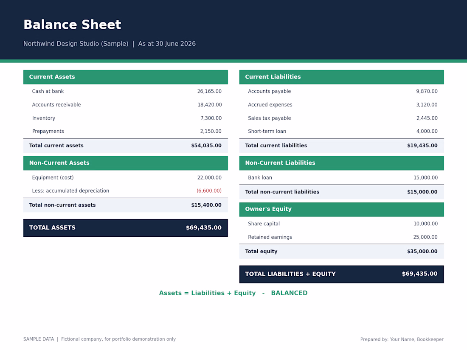Click the 10,000.00 share capital amount
Viewport: 467px width, 350px height.
(425, 224)
